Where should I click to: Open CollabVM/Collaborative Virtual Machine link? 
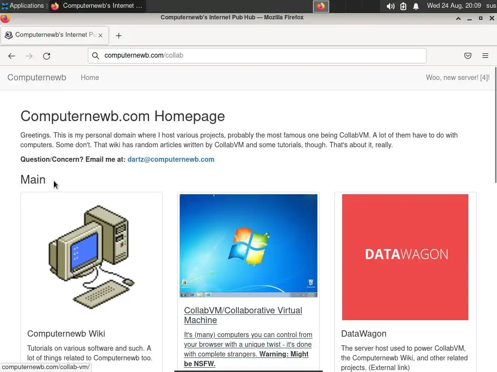pos(243,315)
